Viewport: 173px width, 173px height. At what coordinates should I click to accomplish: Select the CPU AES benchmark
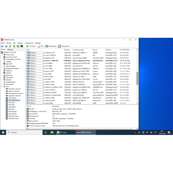[x=11, y=105]
